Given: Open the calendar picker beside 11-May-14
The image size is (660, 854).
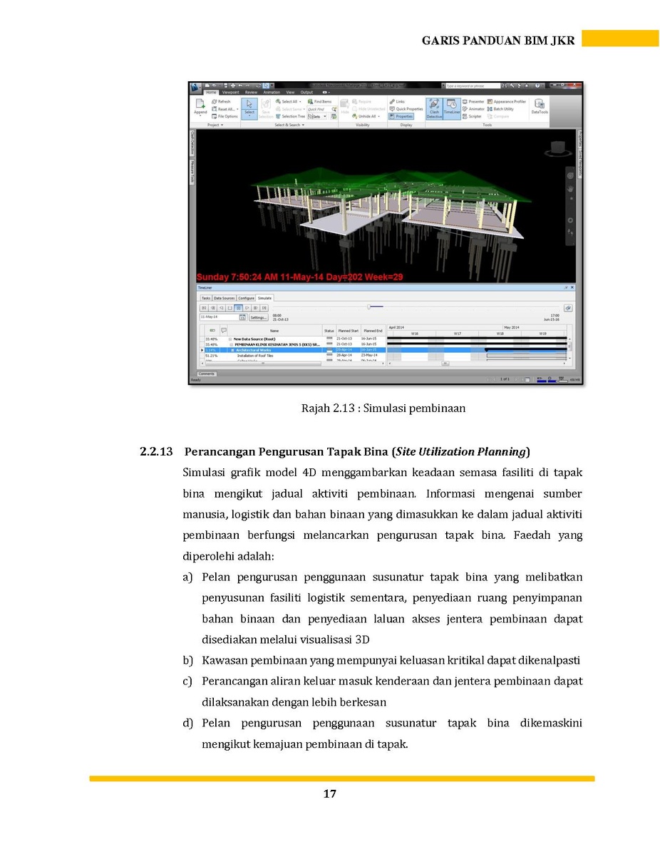Looking at the screenshot, I should pos(242,317).
